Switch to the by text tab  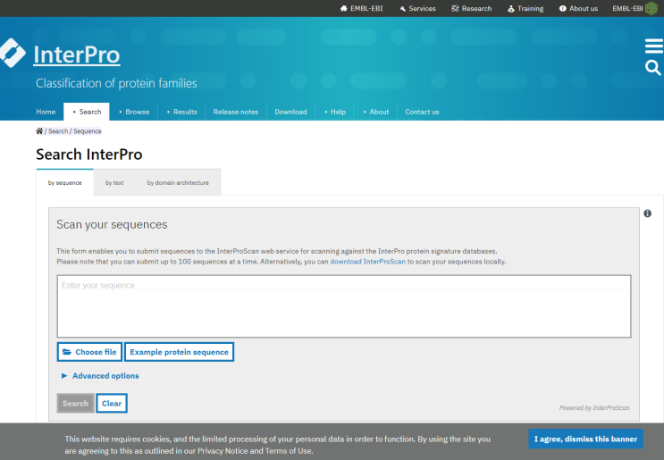pyautogui.click(x=114, y=182)
